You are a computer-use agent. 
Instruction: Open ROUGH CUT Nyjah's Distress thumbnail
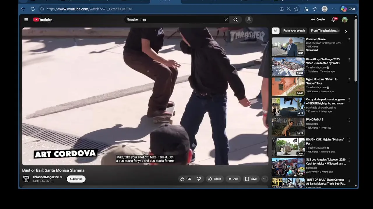click(288, 147)
